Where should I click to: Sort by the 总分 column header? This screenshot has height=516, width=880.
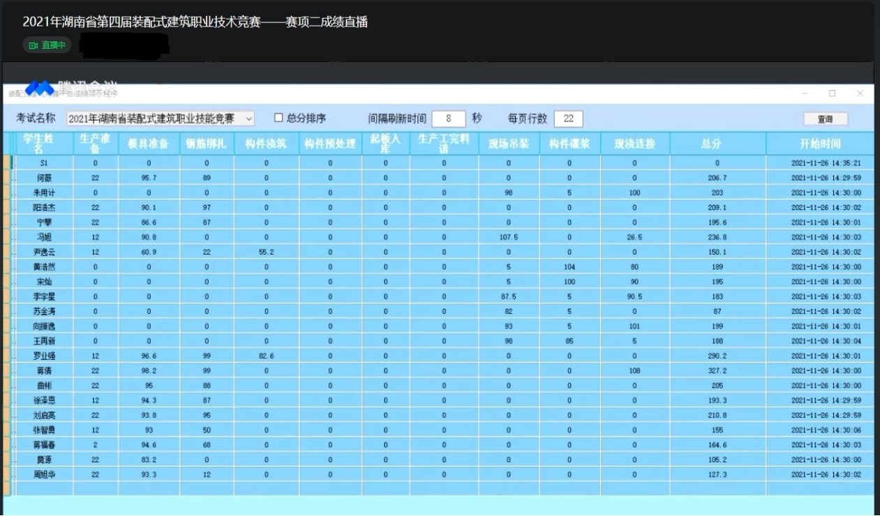[x=710, y=144]
